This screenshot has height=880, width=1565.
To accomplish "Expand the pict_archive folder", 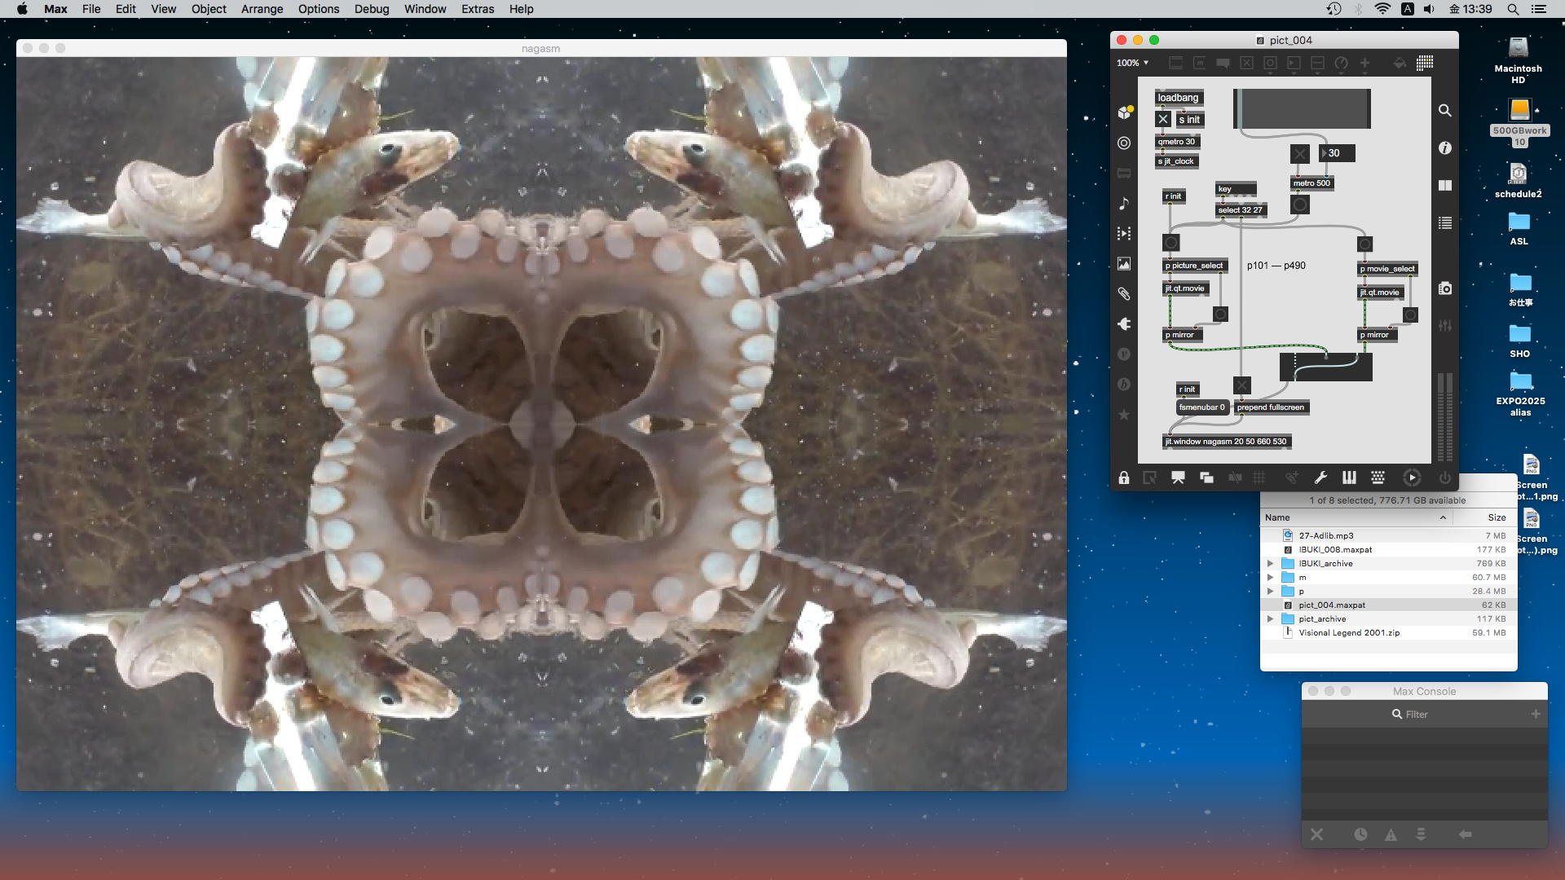I will (x=1270, y=619).
